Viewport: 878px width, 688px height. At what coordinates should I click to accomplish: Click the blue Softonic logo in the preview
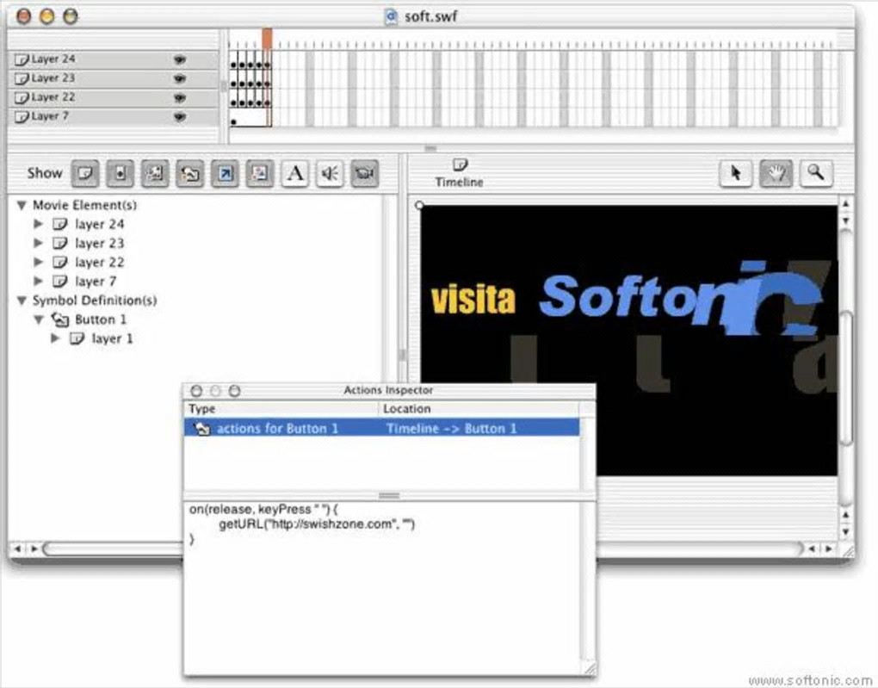pos(680,297)
